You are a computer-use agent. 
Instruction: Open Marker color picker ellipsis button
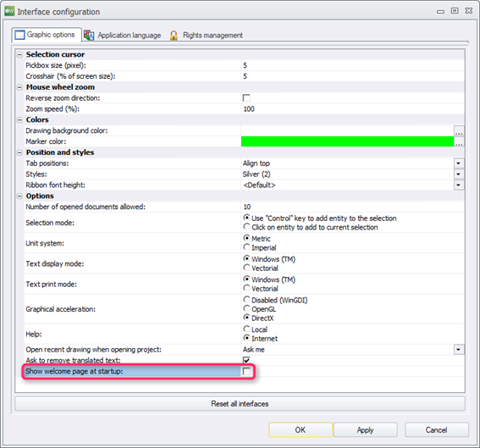(459, 141)
